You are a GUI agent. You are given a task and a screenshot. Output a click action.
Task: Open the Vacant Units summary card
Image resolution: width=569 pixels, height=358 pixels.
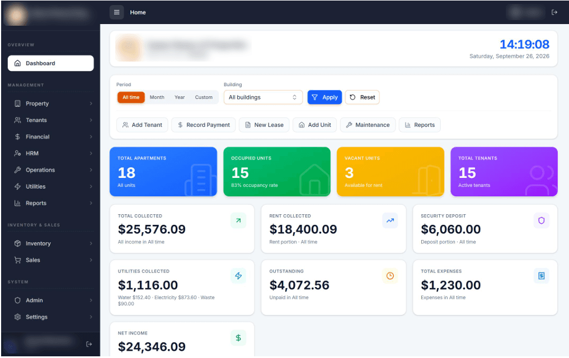pos(391,172)
